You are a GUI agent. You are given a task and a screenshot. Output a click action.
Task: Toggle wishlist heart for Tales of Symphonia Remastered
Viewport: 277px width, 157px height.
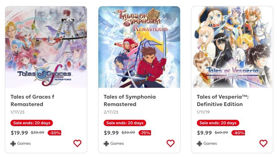(170, 143)
